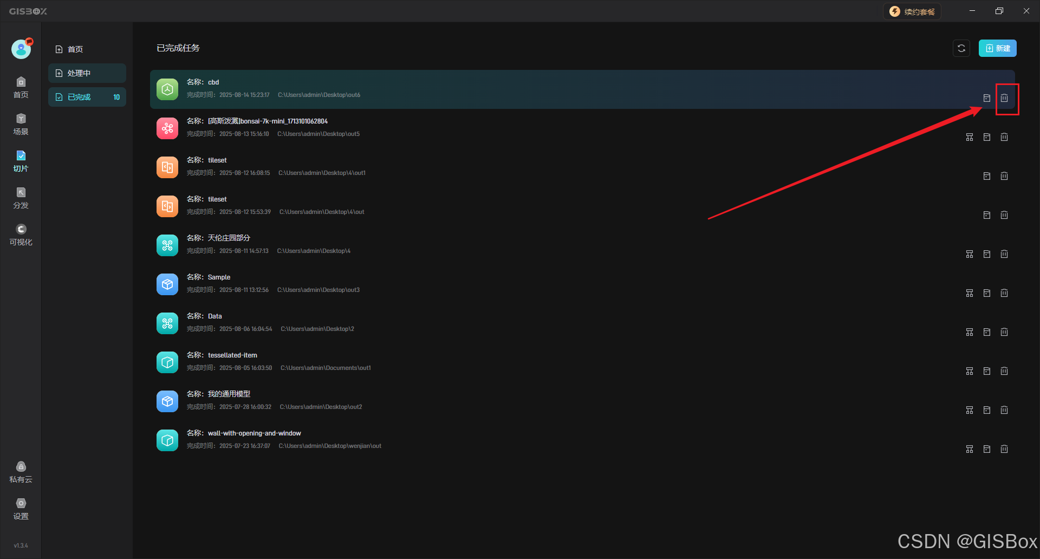The height and width of the screenshot is (559, 1040).
Task: Click path C:\Users\admin\Desktop\wenjian\out
Action: click(x=330, y=446)
